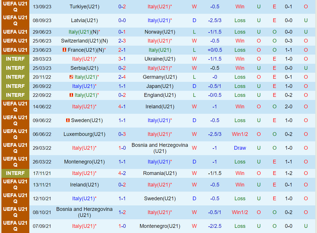Click handicap -2.5/3 in Latvia row

point(215,20)
